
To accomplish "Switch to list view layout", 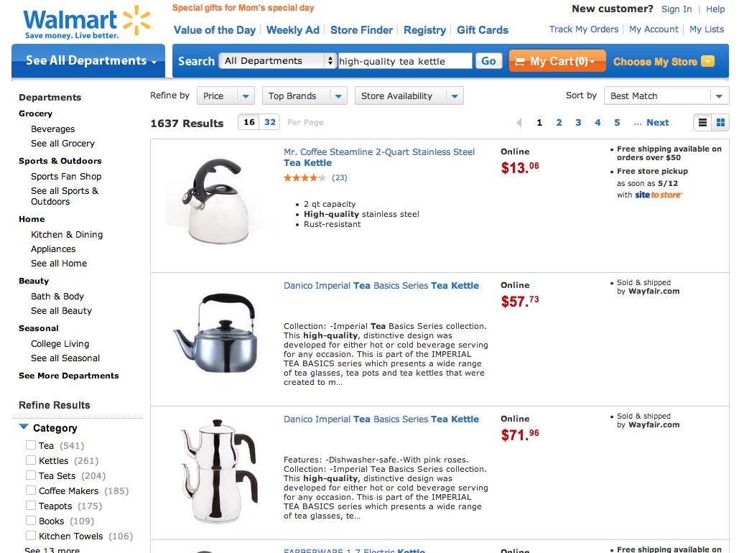I will (703, 123).
